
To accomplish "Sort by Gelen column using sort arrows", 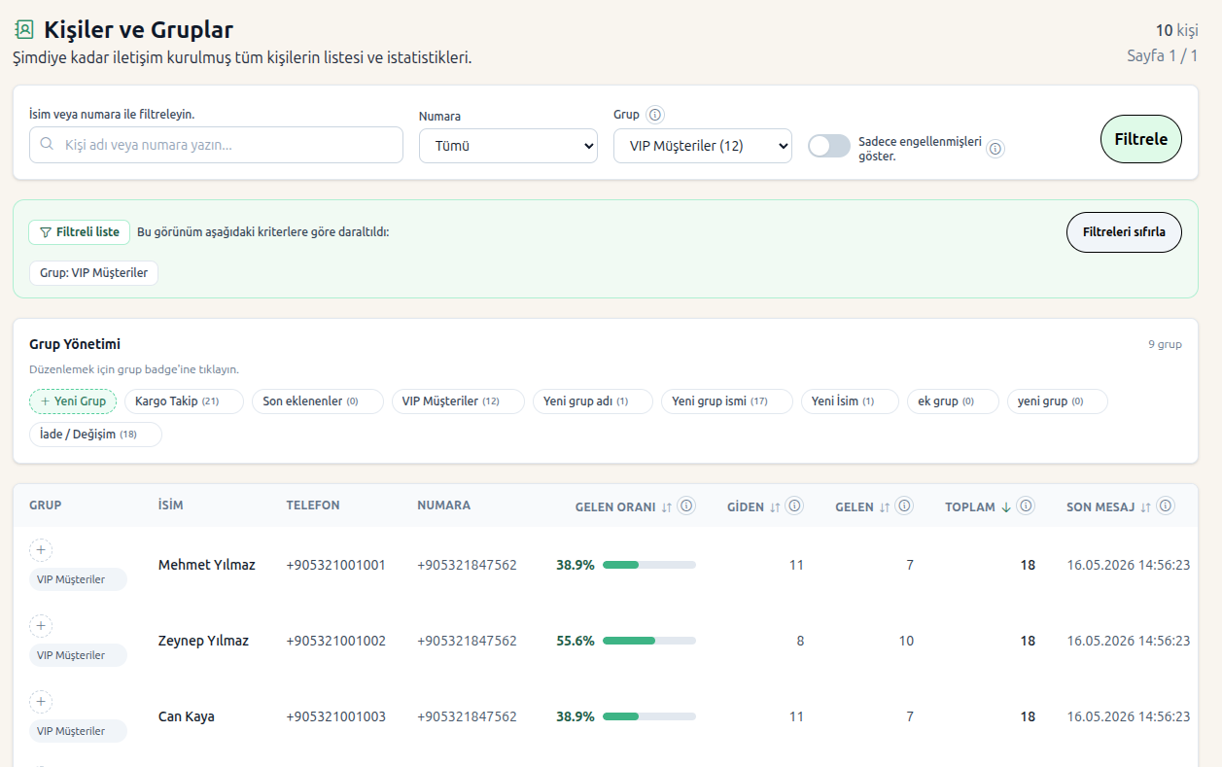I will click(x=885, y=507).
